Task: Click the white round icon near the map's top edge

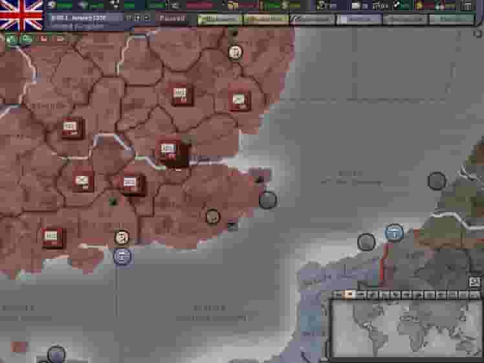Action: click(x=236, y=52)
